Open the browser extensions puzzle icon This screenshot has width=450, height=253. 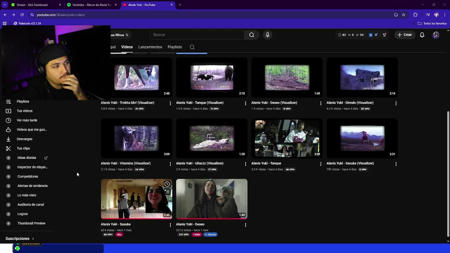(x=415, y=15)
